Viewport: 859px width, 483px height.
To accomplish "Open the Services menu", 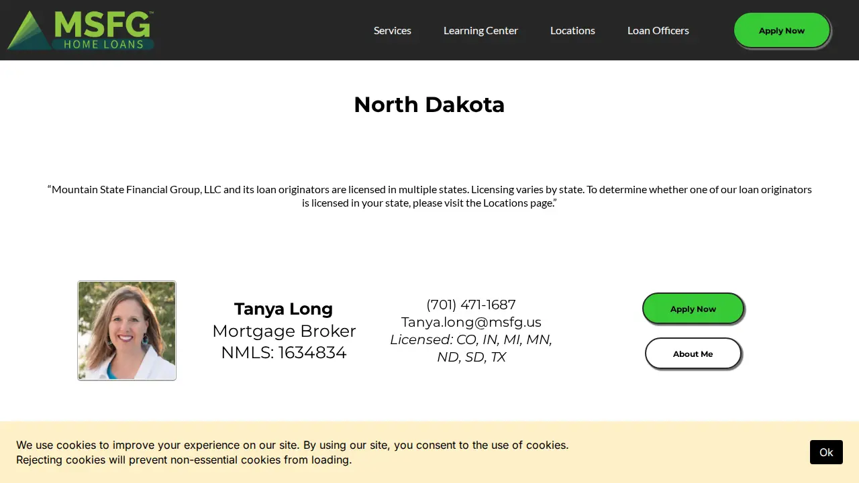I will point(393,30).
